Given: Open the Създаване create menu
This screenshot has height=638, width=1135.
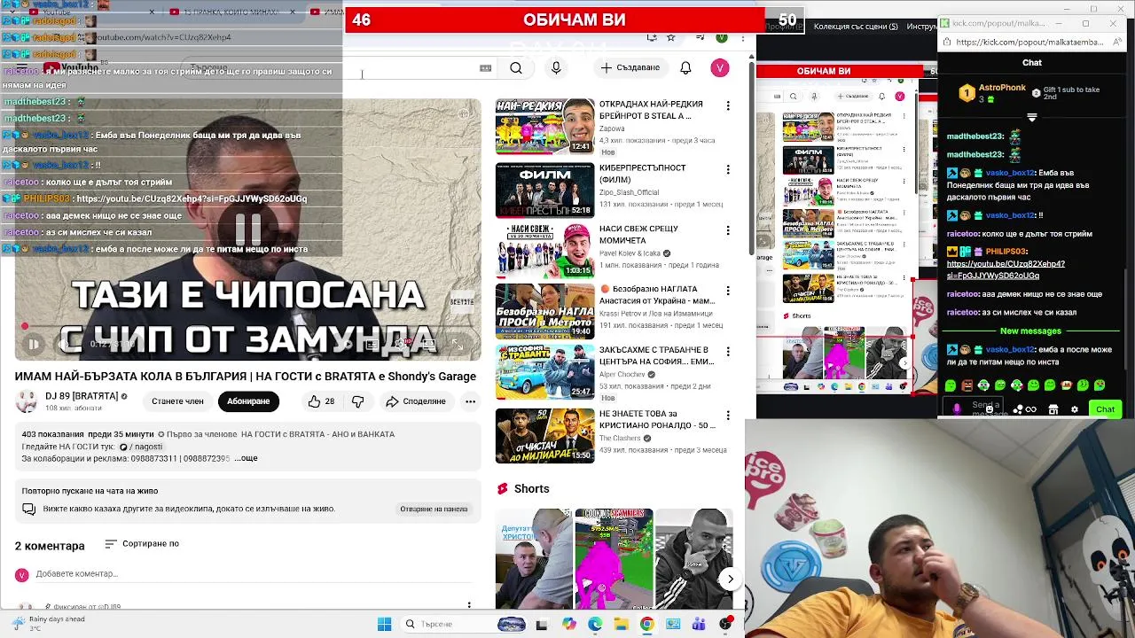Looking at the screenshot, I should [630, 67].
